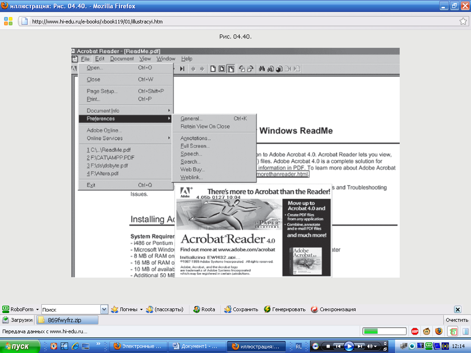Click the RoboForm Поиск search field
Image resolution: width=471 pixels, height=353 pixels.
coord(71,309)
